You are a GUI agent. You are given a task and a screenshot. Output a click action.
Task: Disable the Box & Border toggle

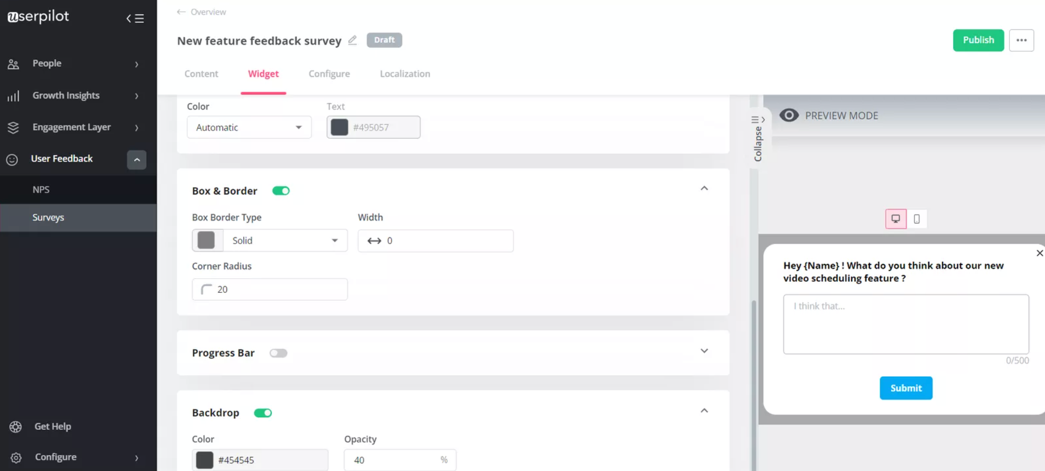coord(281,191)
